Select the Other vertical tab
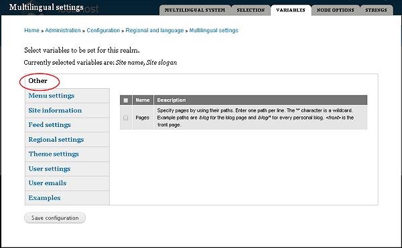This screenshot has height=248, width=402. pos(67,81)
